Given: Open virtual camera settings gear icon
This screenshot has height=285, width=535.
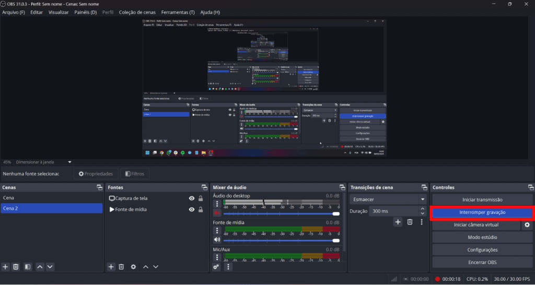Looking at the screenshot, I should coord(527,225).
